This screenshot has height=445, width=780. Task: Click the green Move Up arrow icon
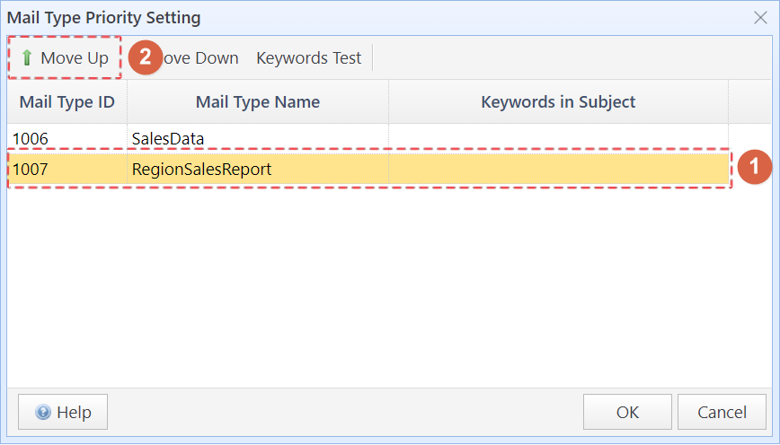coord(27,58)
